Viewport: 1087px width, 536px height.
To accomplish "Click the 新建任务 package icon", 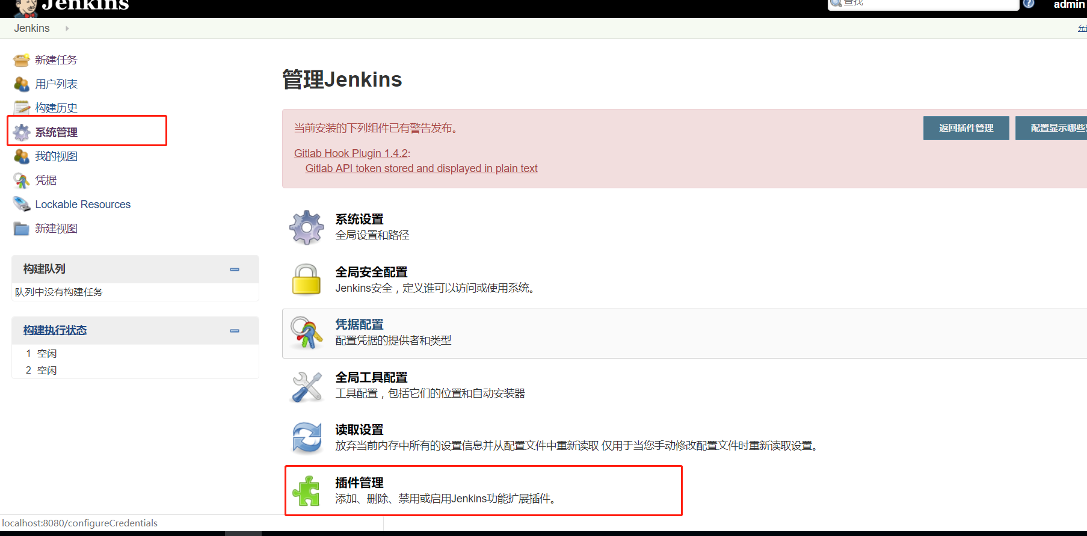I will coord(22,60).
